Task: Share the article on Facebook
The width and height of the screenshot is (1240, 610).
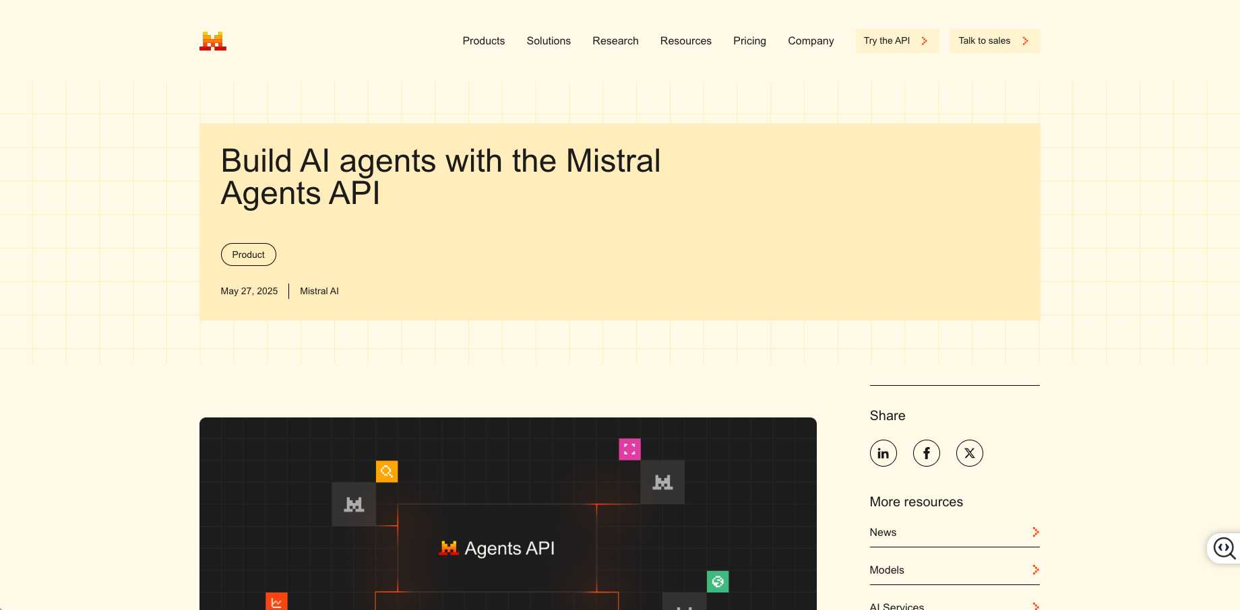Action: pos(926,452)
